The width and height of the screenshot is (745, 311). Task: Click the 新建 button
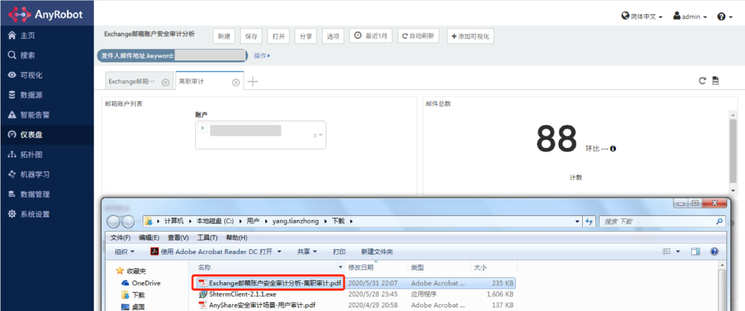223,36
